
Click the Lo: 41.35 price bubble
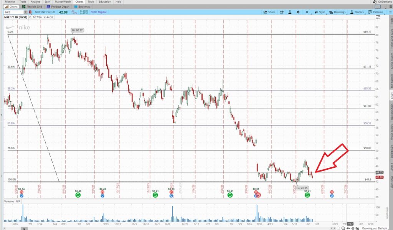click(x=302, y=188)
